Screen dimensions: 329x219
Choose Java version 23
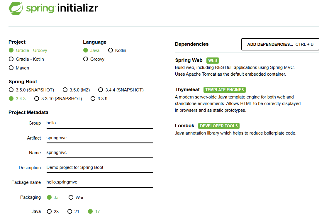click(53, 212)
